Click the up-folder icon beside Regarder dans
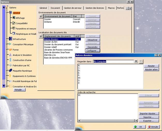Viewport: 162px width, 131px height. click(141, 61)
